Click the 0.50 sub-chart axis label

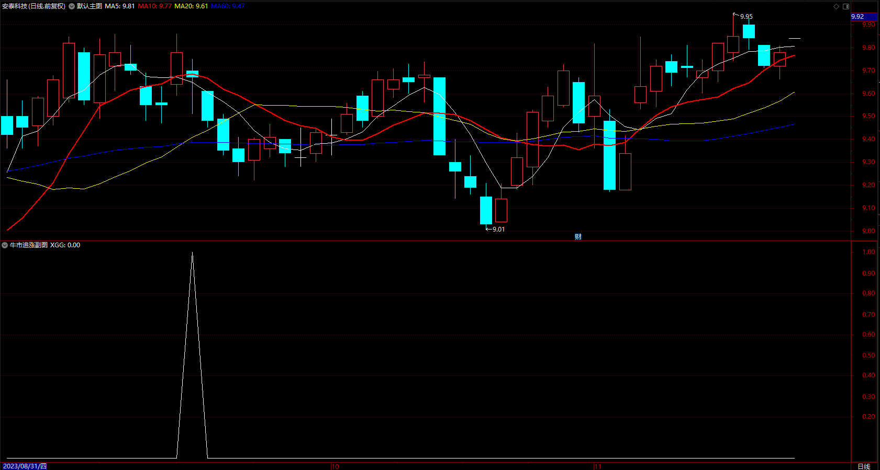[x=868, y=356]
